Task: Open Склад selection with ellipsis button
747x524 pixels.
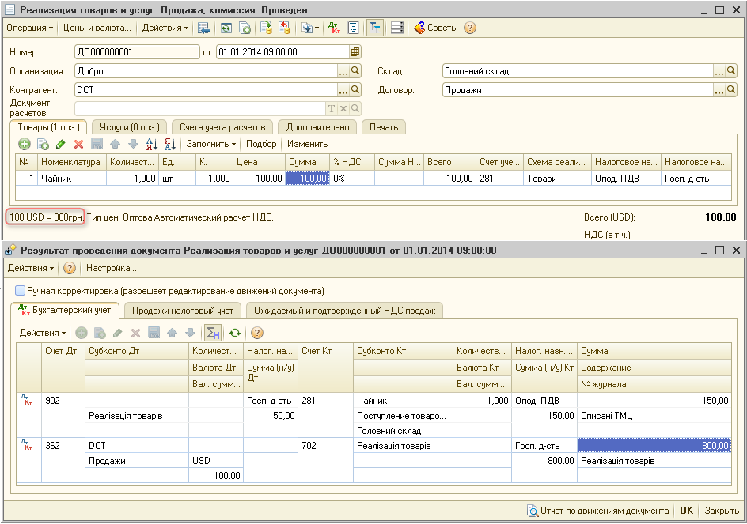Action: tap(719, 71)
